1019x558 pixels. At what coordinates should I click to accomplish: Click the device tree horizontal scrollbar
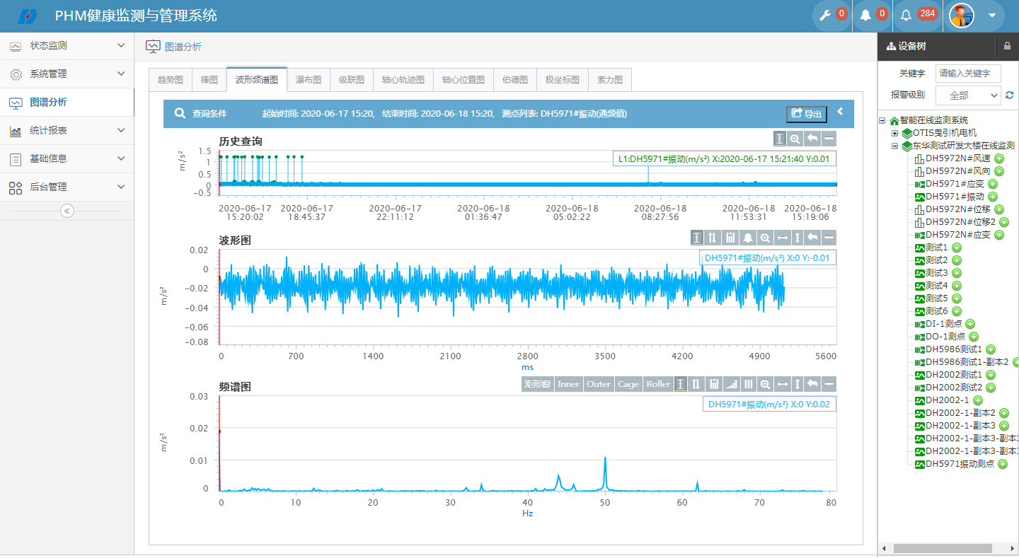coord(942,549)
